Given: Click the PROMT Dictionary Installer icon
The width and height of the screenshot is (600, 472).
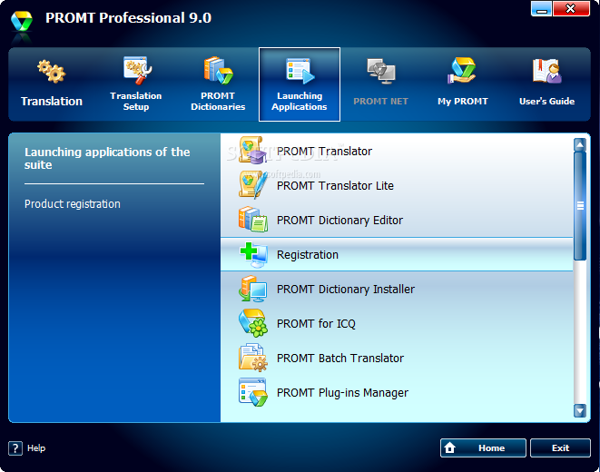Looking at the screenshot, I should coord(253,289).
